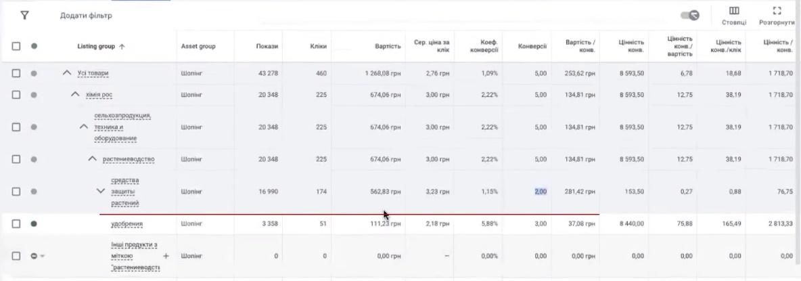Image resolution: width=801 pixels, height=281 pixels.
Task: Open status menu for Інші продукти row
Action: click(37, 256)
